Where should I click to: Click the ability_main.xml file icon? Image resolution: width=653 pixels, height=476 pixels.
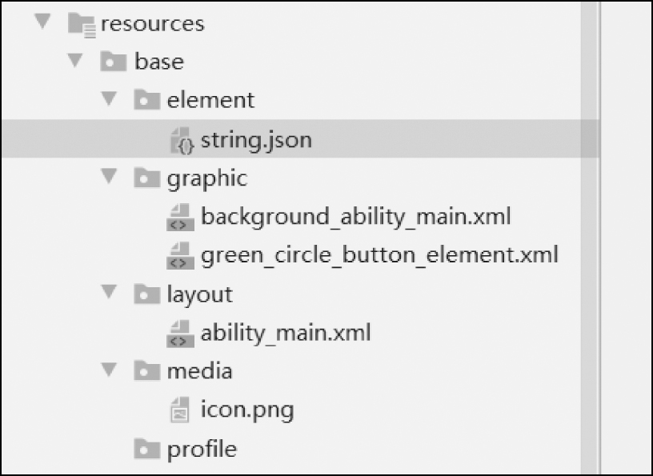[181, 333]
